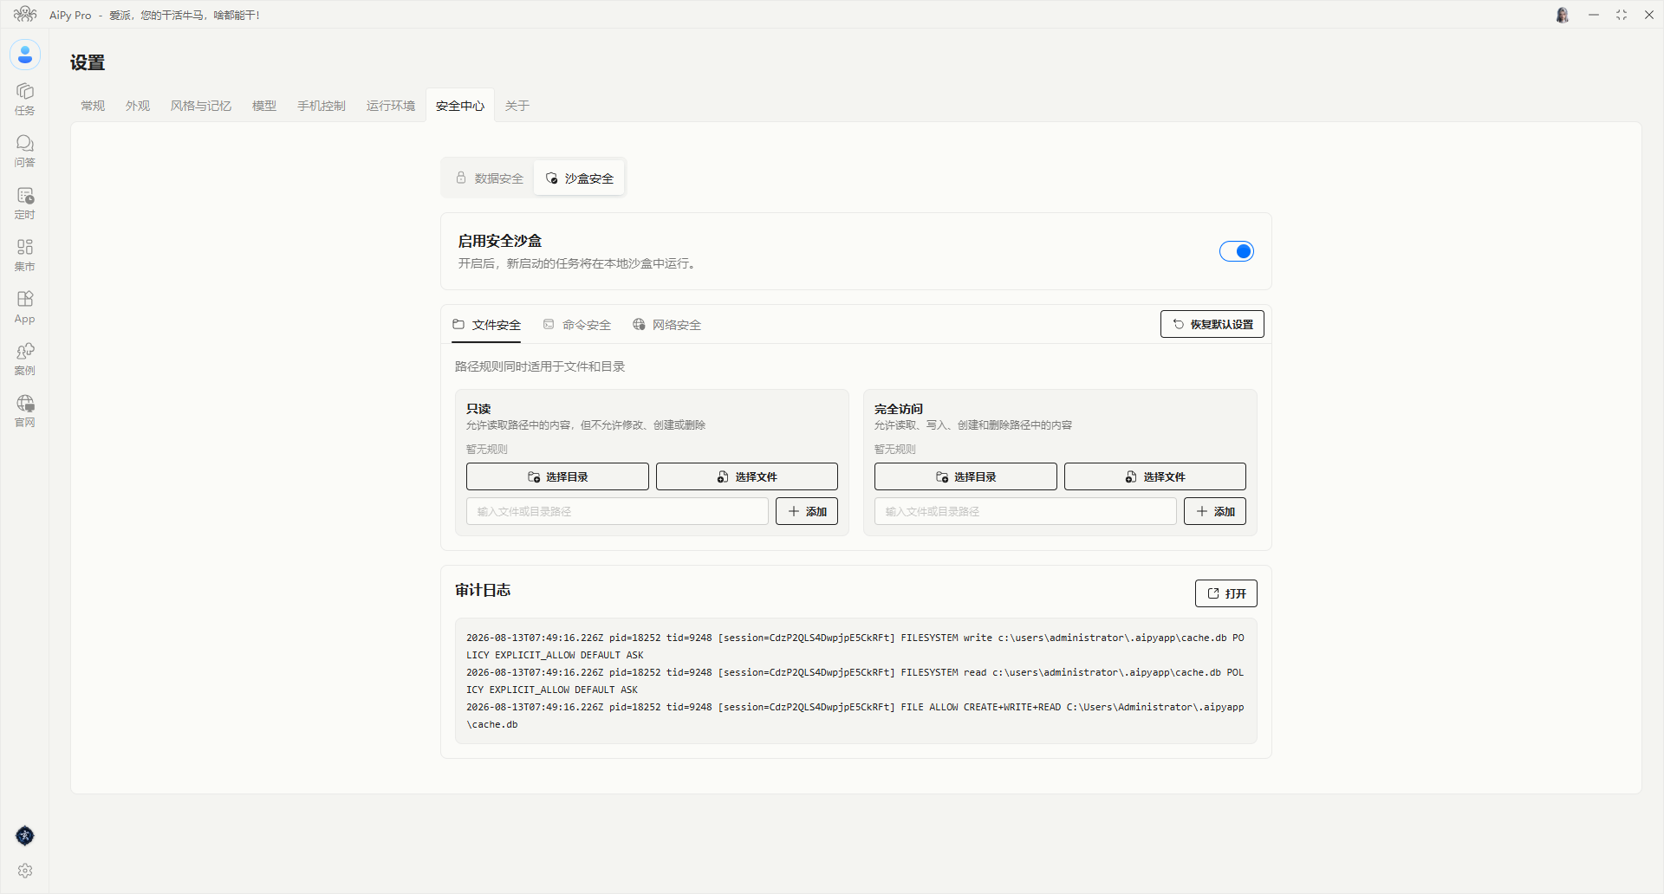This screenshot has width=1664, height=894.
Task: Click 选择文件 under 只读
Action: tap(746, 476)
